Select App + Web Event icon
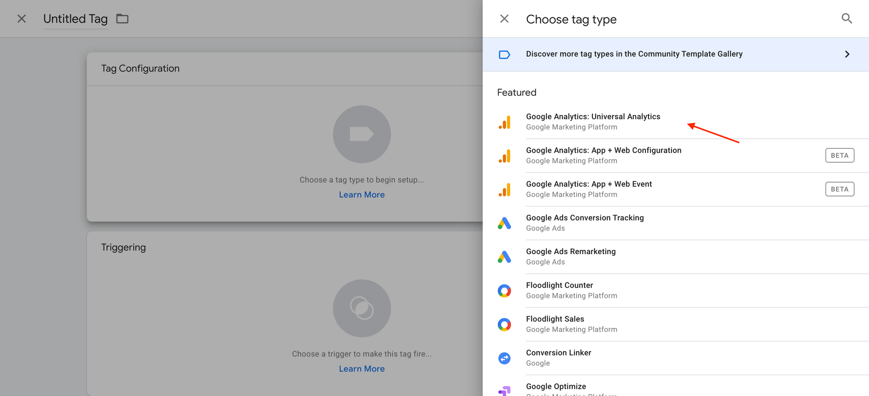 click(504, 190)
